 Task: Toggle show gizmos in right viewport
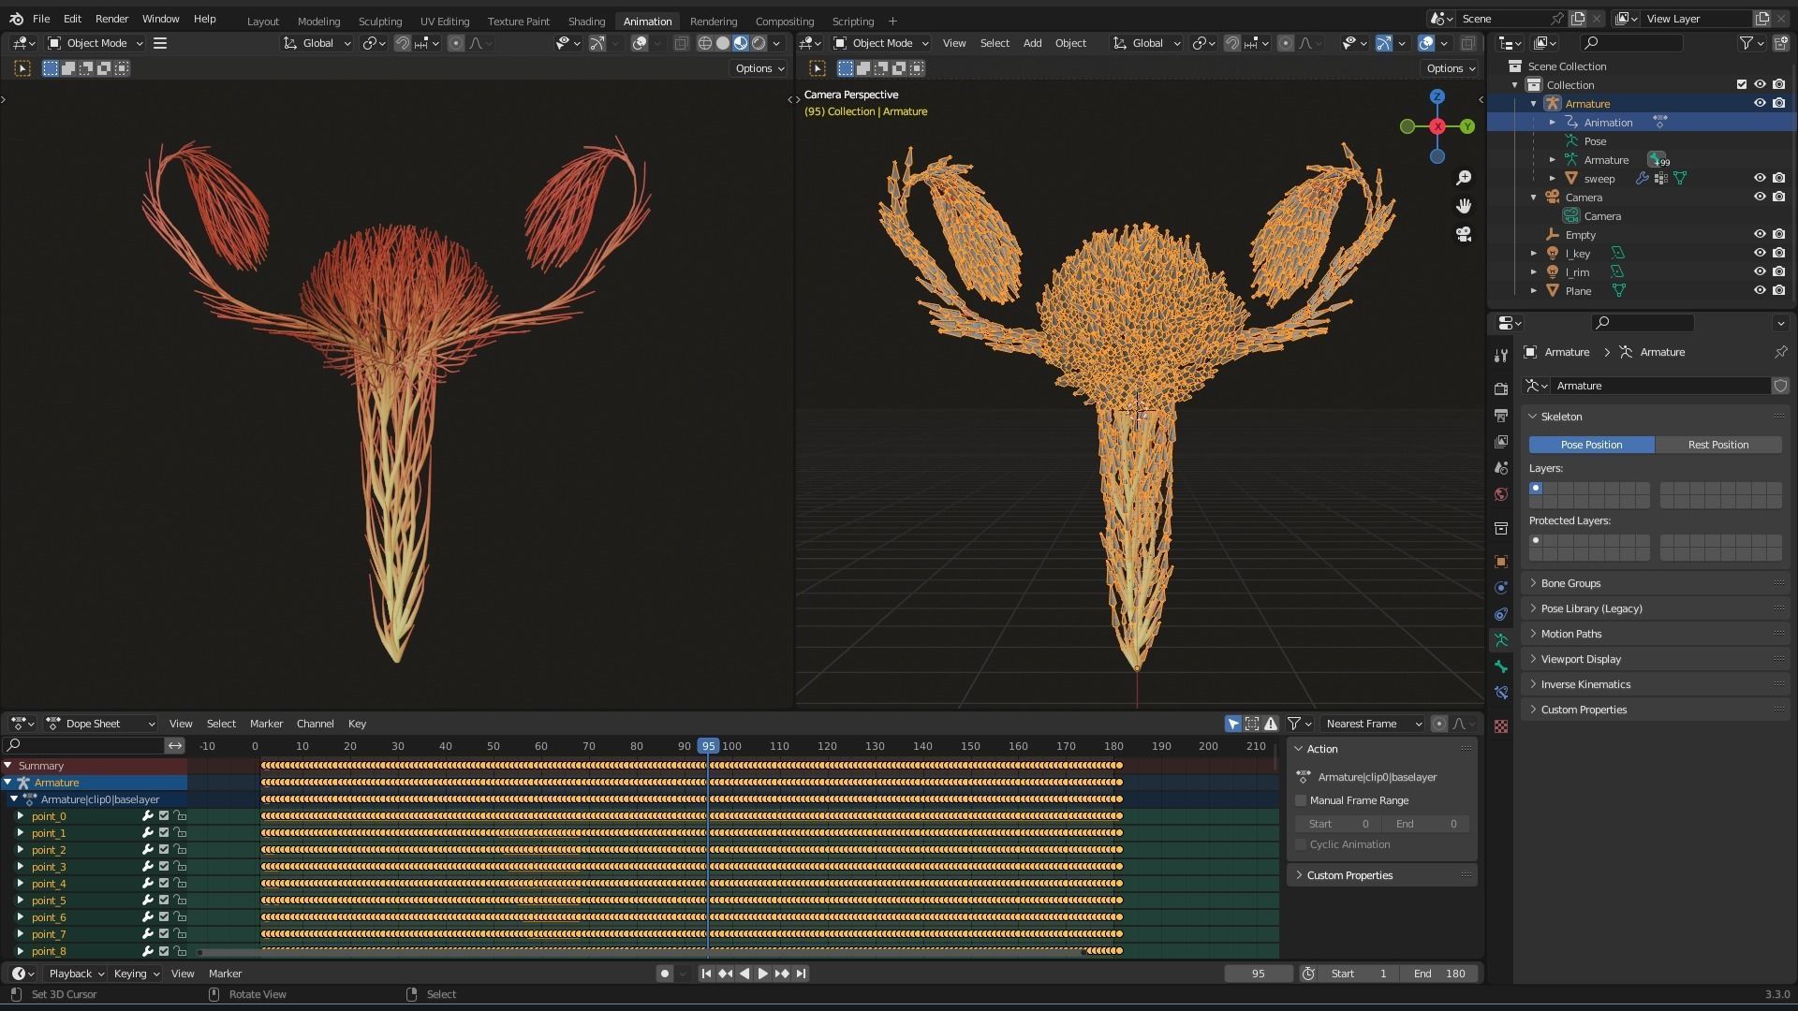pos(1383,43)
